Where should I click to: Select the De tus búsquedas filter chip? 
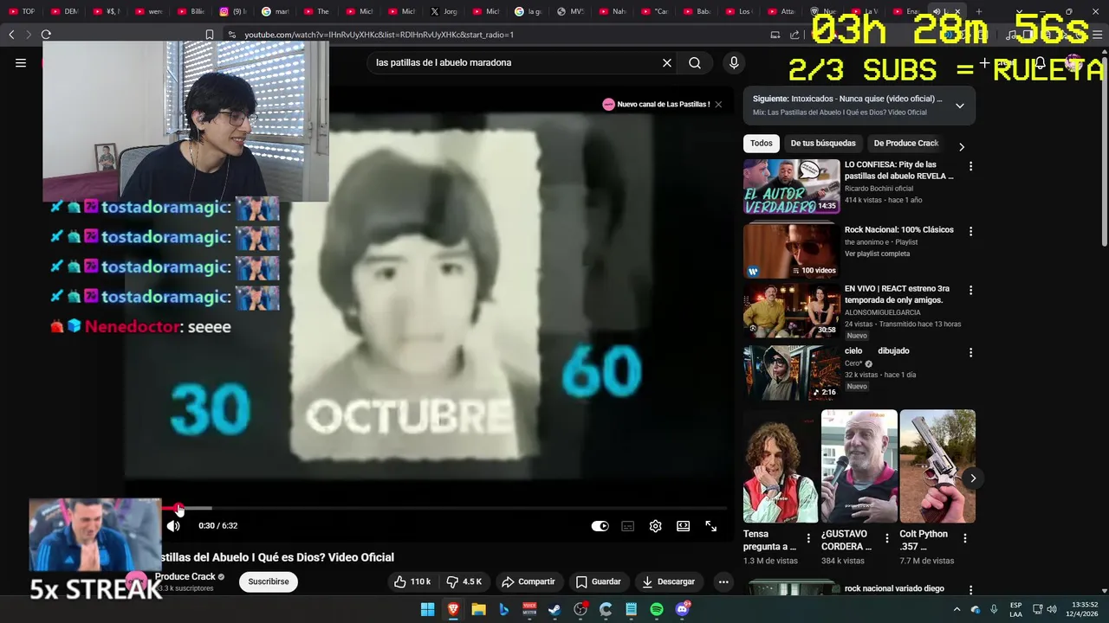(823, 143)
